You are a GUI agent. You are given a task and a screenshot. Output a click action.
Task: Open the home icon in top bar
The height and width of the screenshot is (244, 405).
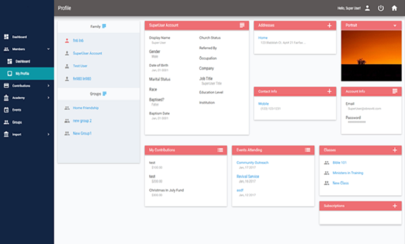click(x=394, y=8)
